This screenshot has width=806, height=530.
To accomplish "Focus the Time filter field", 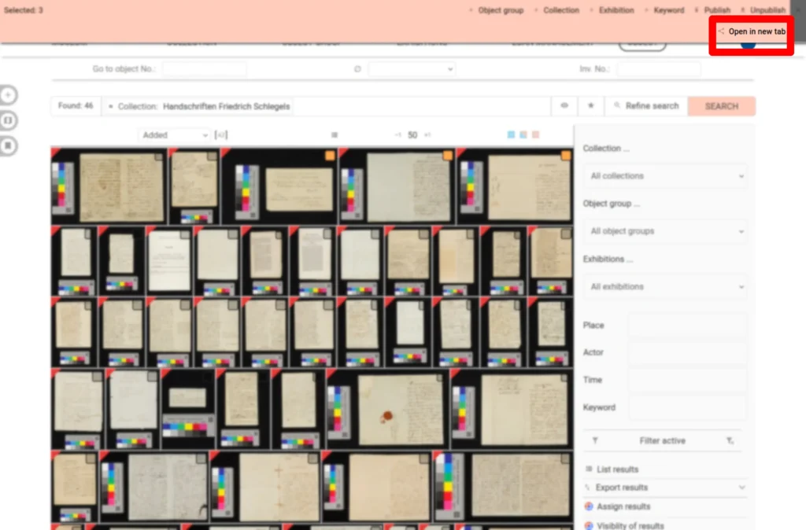I will click(x=688, y=380).
